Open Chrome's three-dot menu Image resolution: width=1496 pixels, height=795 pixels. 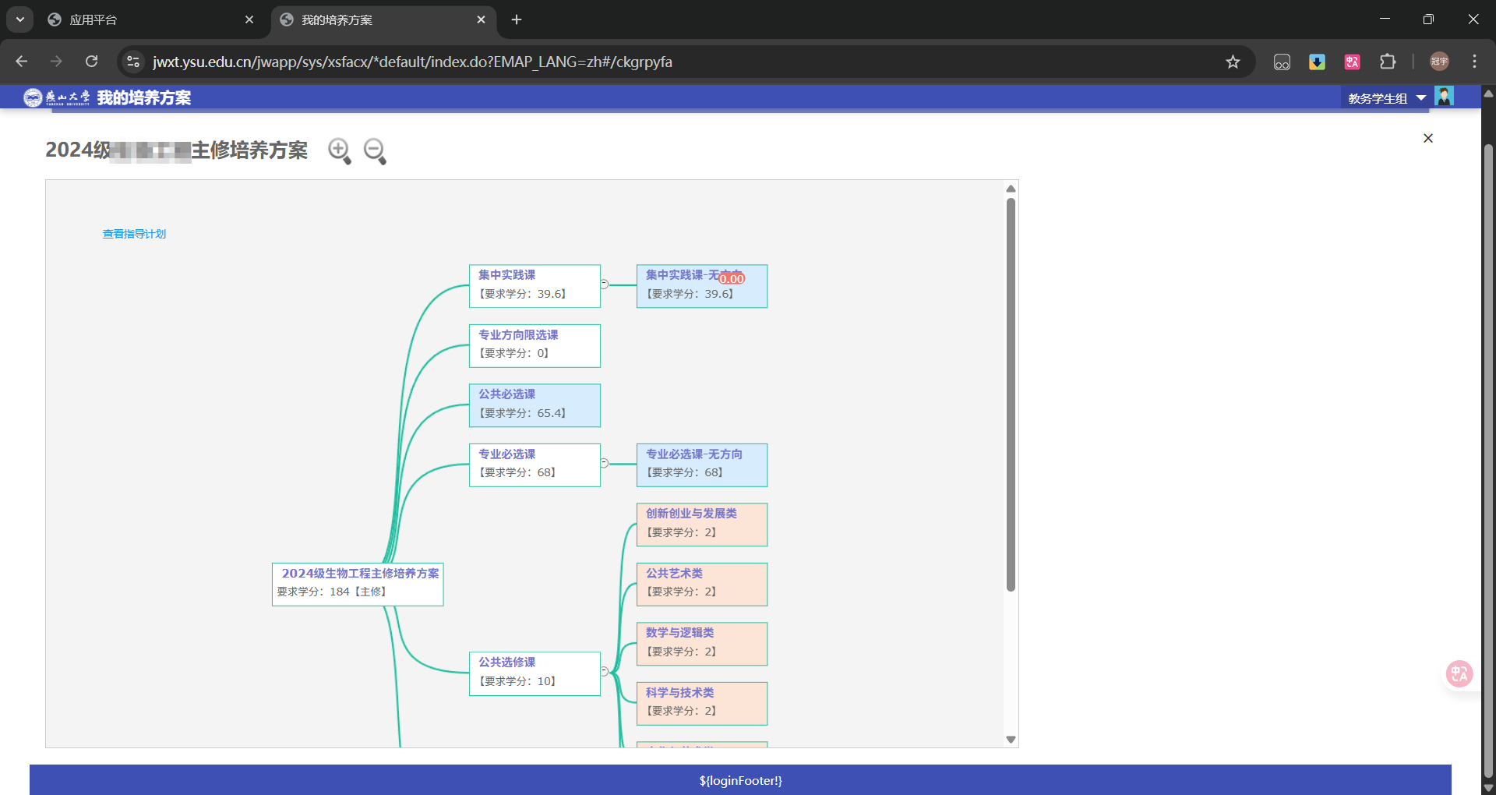coord(1474,62)
